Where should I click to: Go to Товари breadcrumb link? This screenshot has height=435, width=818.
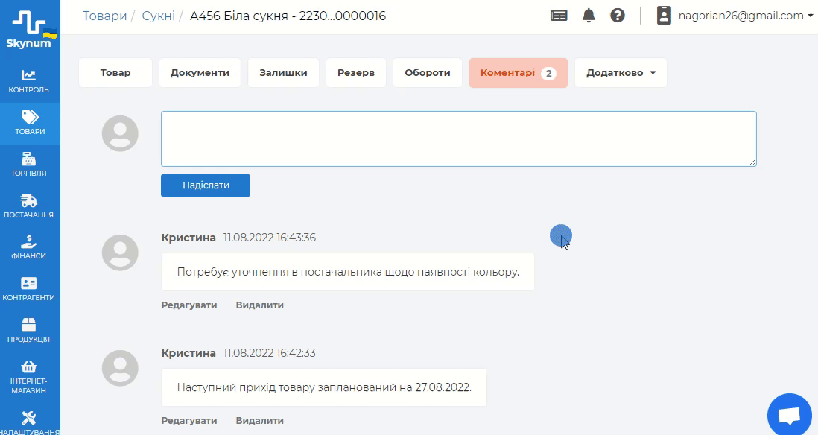point(104,16)
